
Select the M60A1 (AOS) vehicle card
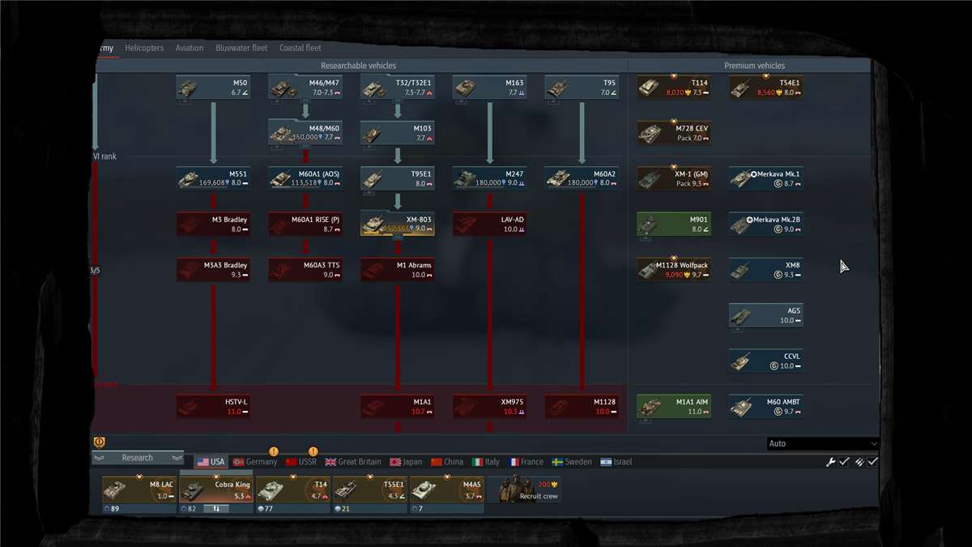(305, 178)
